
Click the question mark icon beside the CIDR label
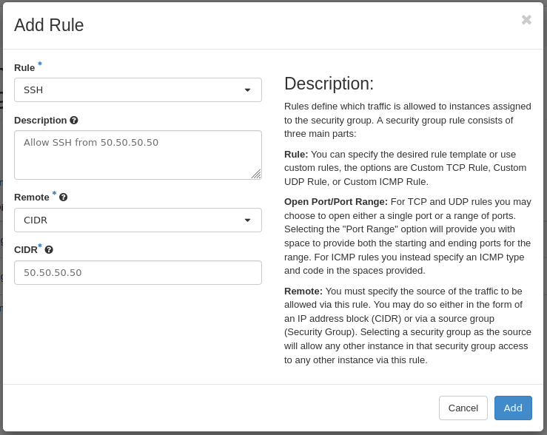(49, 250)
